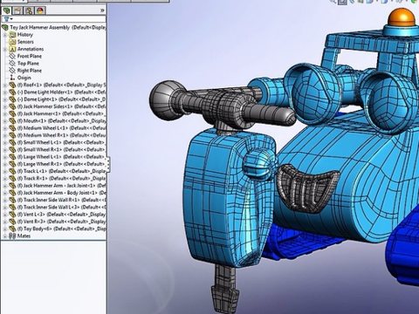Click the orange dome light on the model
This screenshot has width=419, height=314.
402,17
